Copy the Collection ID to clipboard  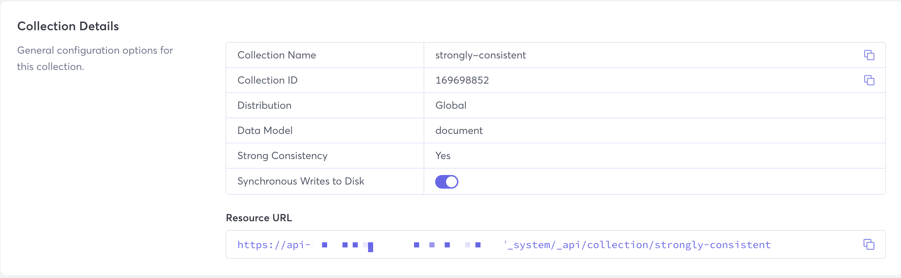tap(869, 80)
